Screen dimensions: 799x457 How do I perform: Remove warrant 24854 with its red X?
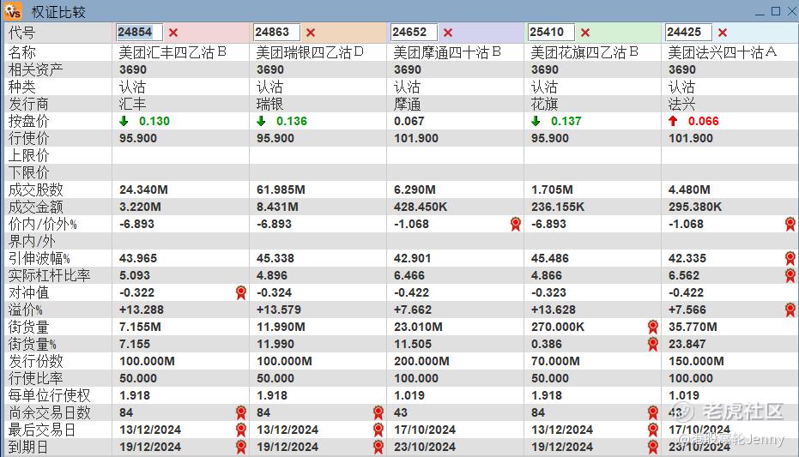[x=173, y=33]
